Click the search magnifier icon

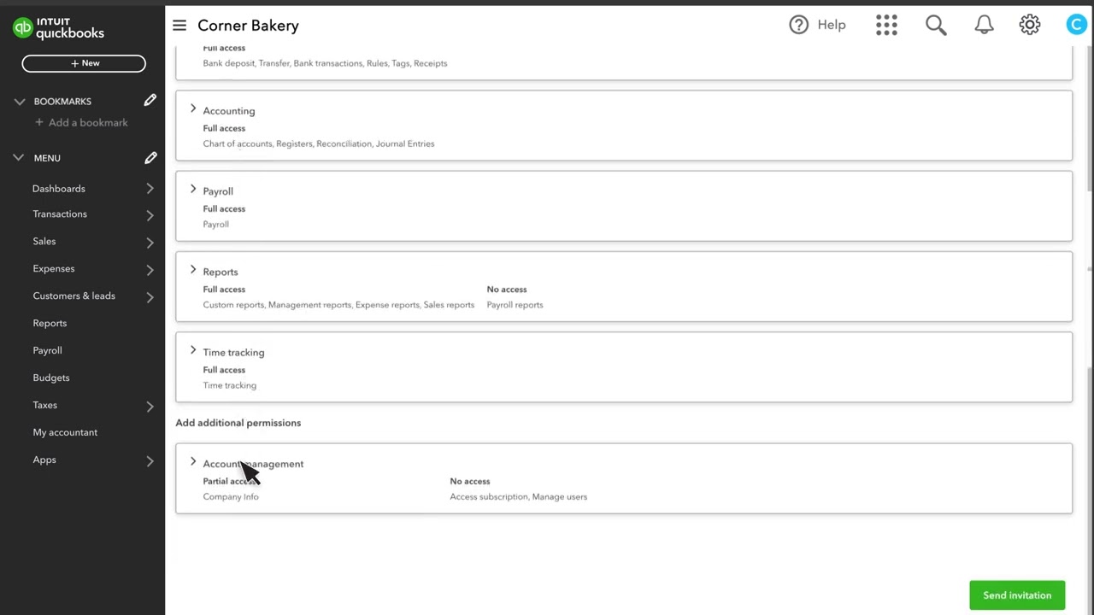pos(935,25)
